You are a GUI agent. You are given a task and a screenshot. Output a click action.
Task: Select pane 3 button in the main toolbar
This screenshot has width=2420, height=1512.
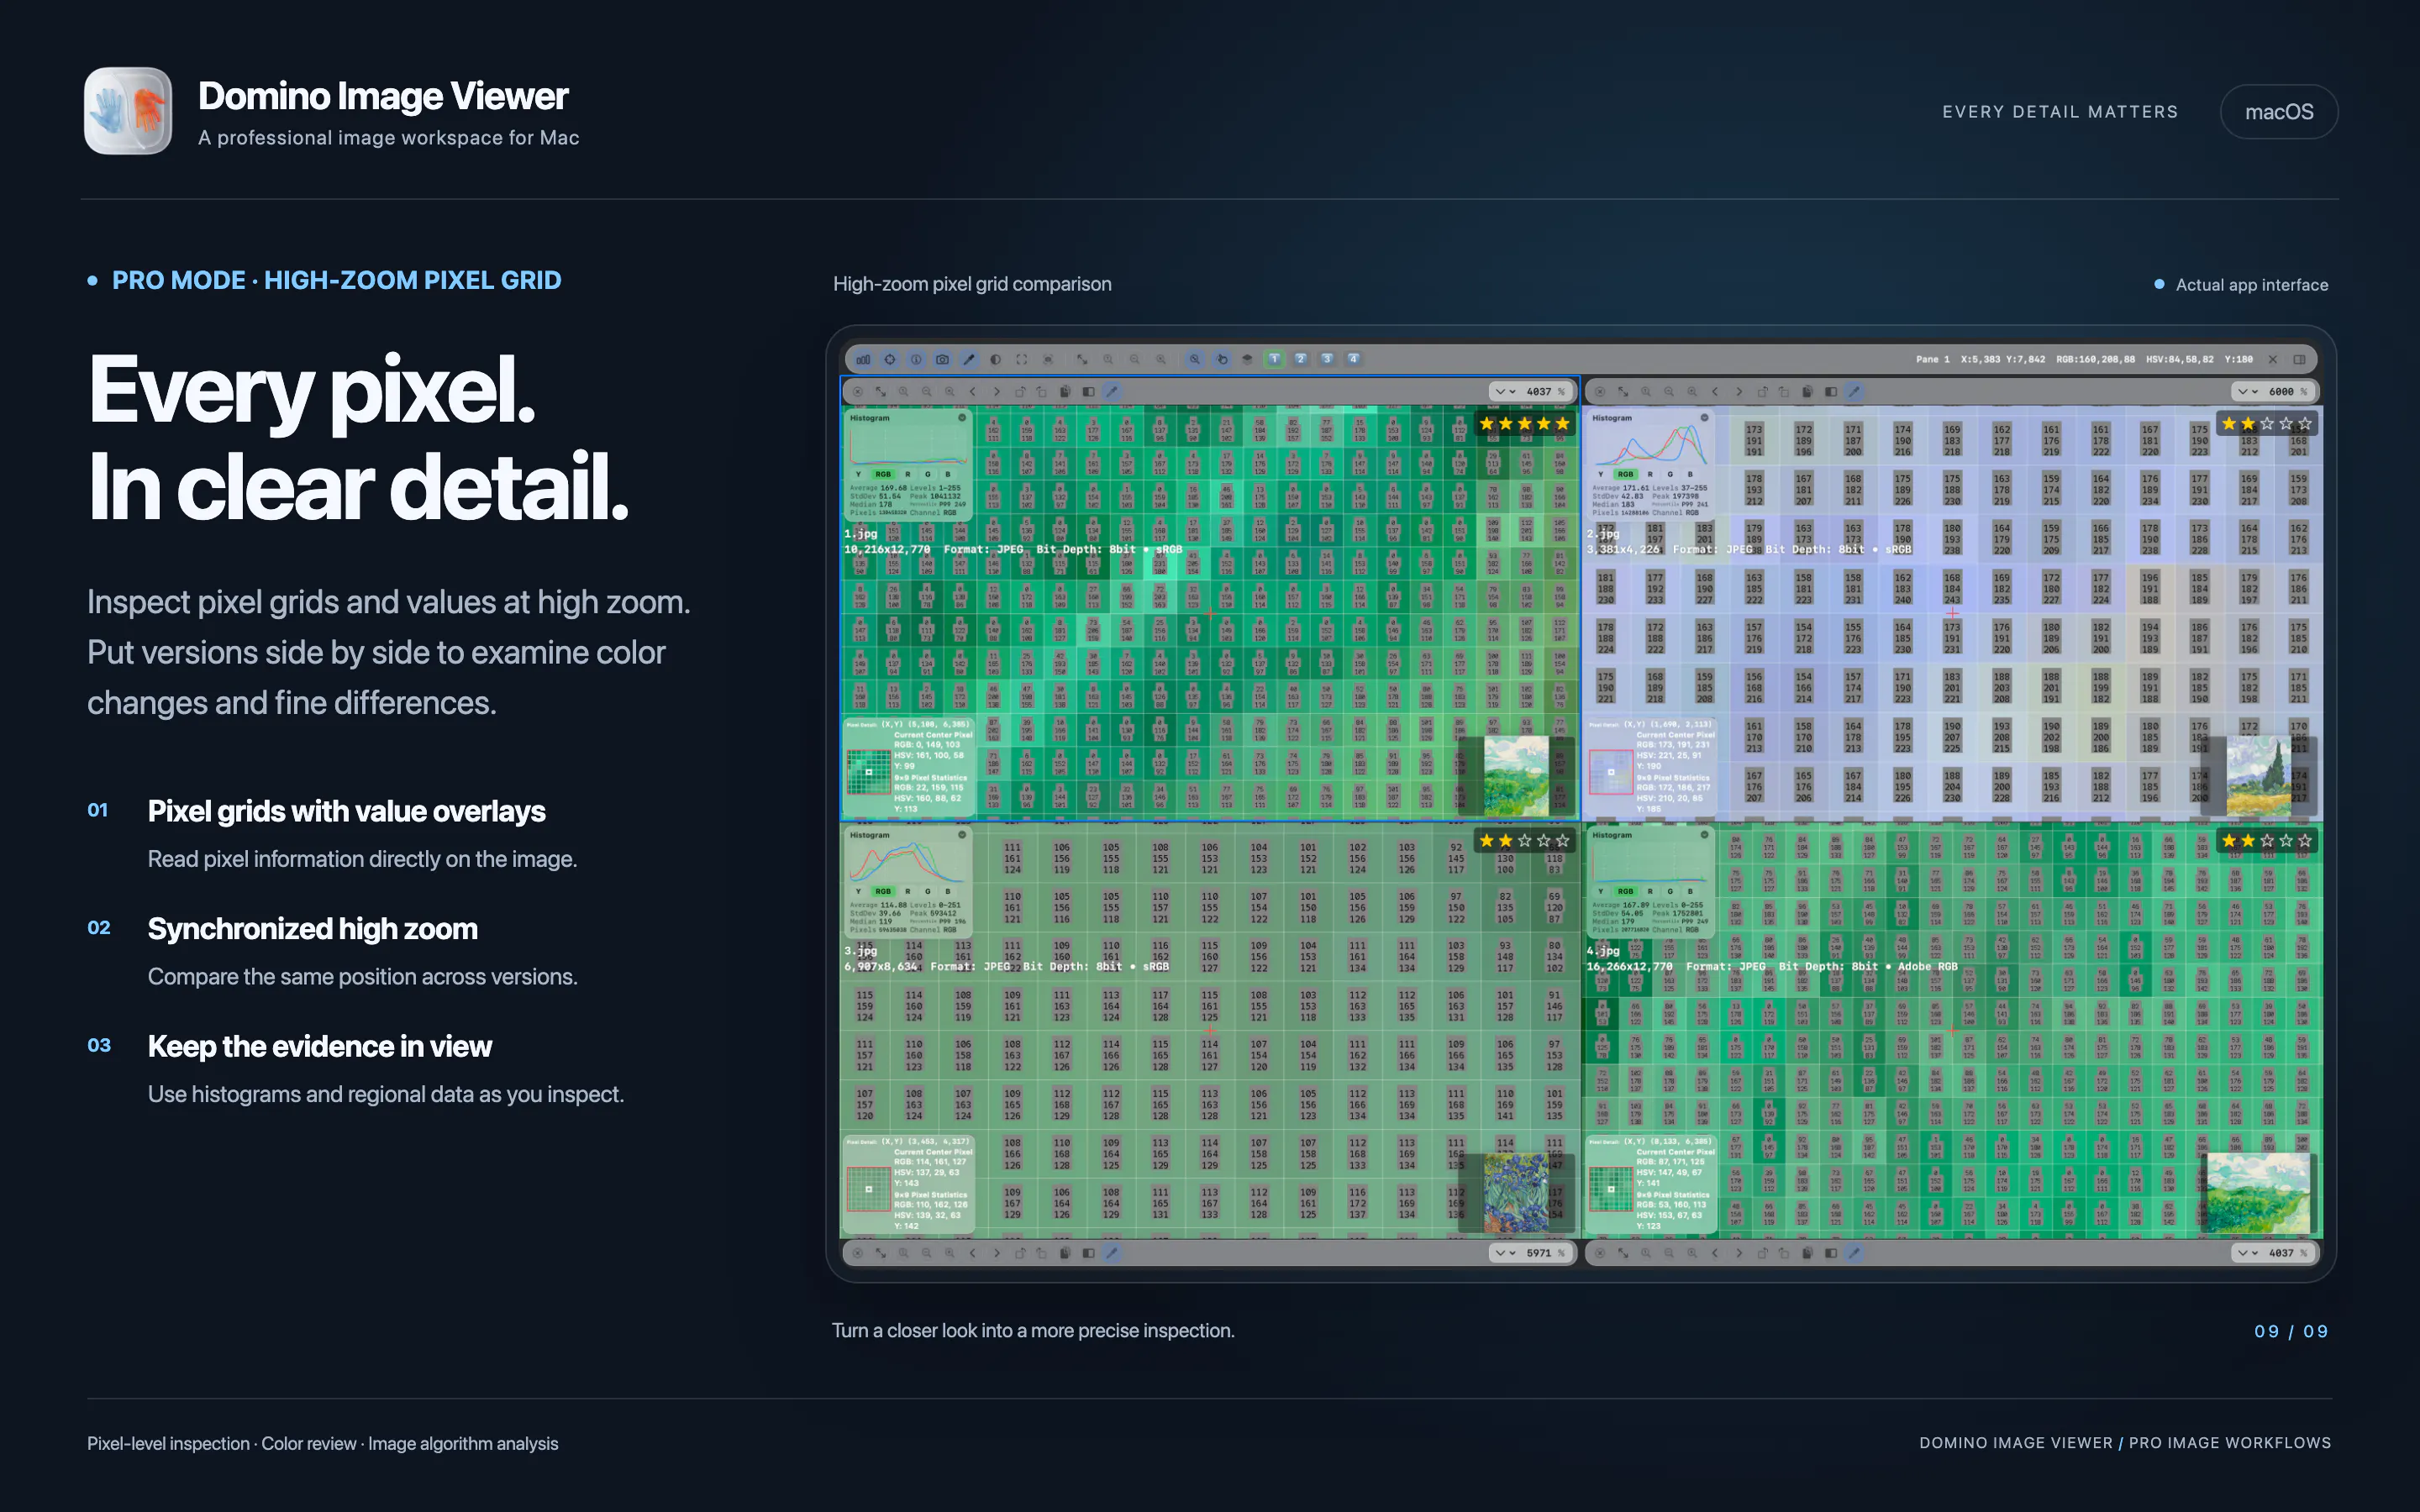[x=1327, y=359]
